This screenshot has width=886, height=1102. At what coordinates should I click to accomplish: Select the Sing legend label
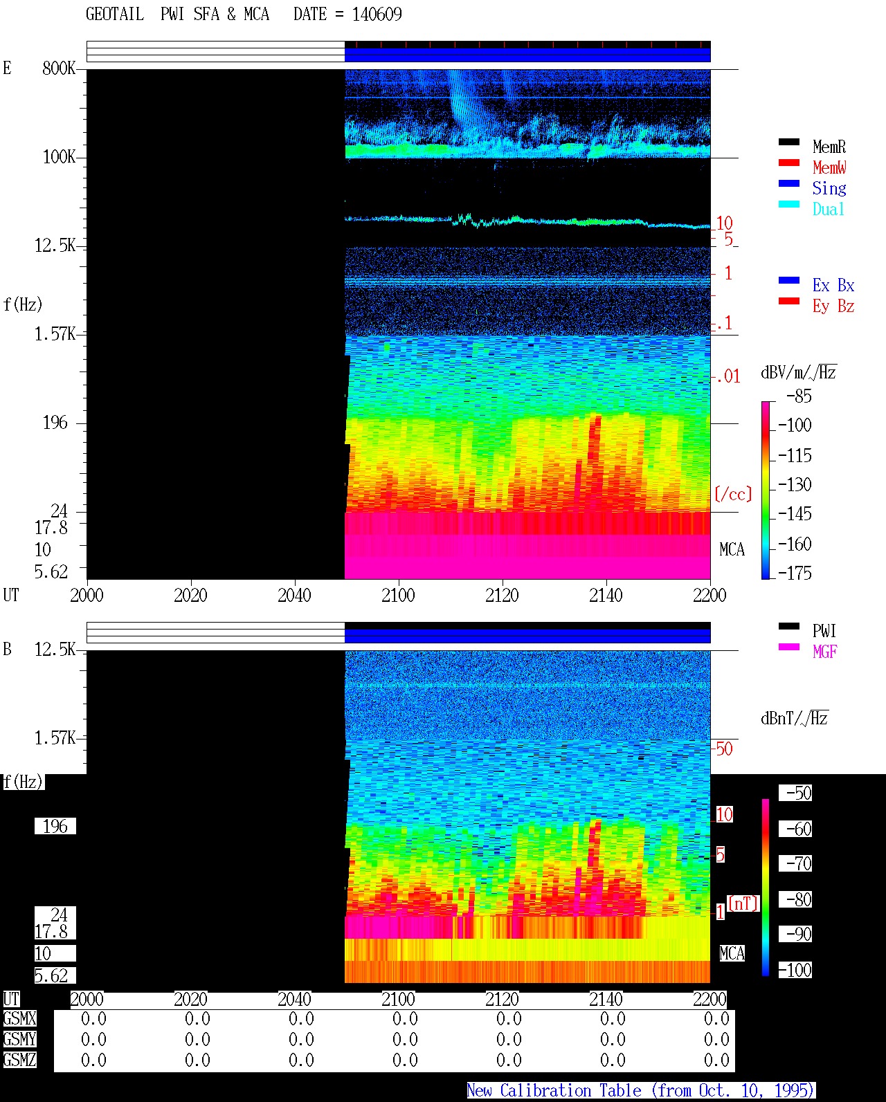[829, 188]
